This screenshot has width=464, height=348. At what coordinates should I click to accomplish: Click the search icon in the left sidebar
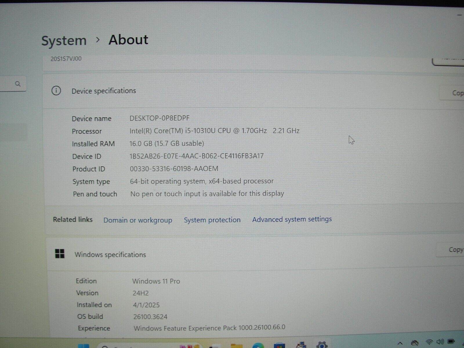pos(18,84)
